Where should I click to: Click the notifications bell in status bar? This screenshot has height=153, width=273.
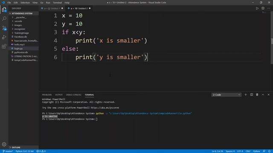click(269, 151)
